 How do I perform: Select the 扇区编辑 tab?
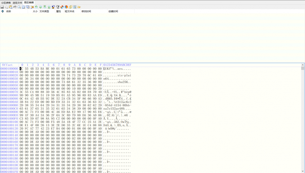(x=29, y=2)
